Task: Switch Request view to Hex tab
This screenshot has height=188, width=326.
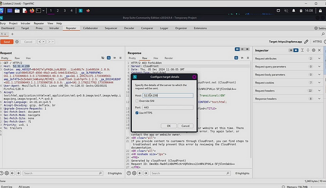Action: (x=28, y=58)
